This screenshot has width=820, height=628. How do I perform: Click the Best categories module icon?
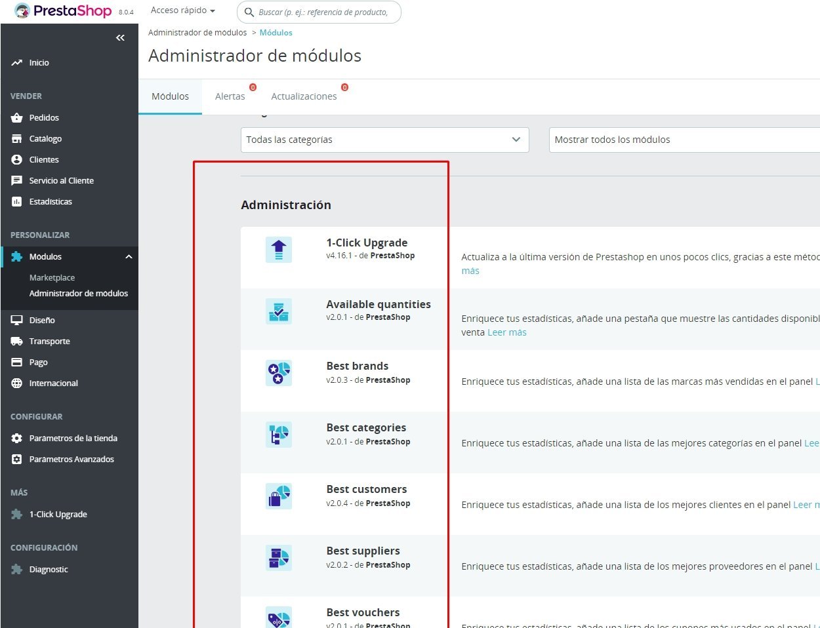pyautogui.click(x=279, y=435)
